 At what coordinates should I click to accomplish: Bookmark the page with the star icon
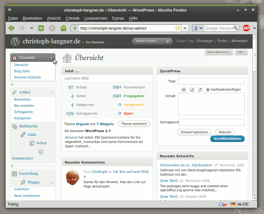178,28
